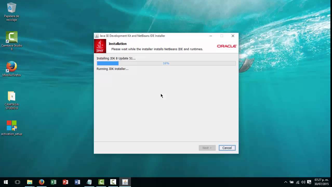Viewport: 332px width, 187px height.
Task: Show hidden system tray icons
Action: (286, 182)
